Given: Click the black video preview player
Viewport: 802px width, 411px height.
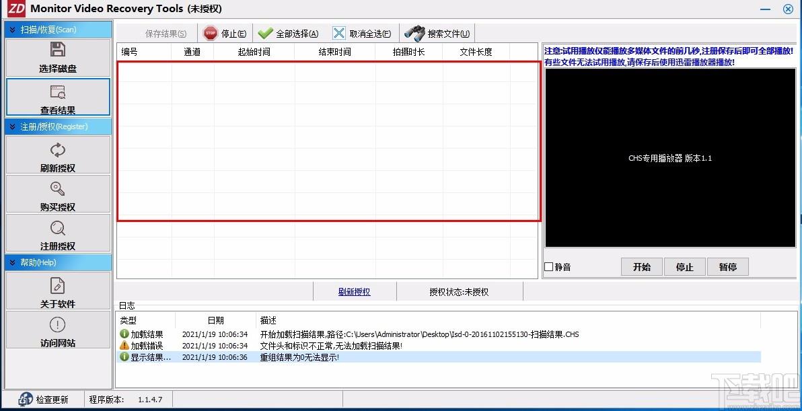Looking at the screenshot, I should click(x=671, y=158).
